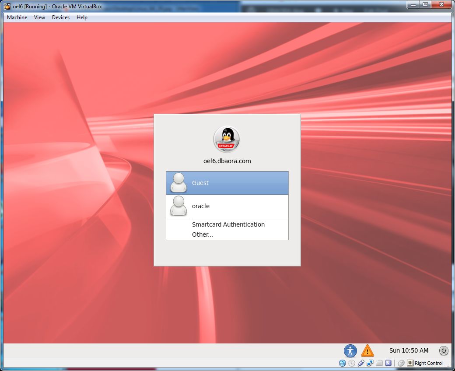Screen dimensions: 455x371
Task: Click the Oracle penguin logo
Action: point(227,139)
